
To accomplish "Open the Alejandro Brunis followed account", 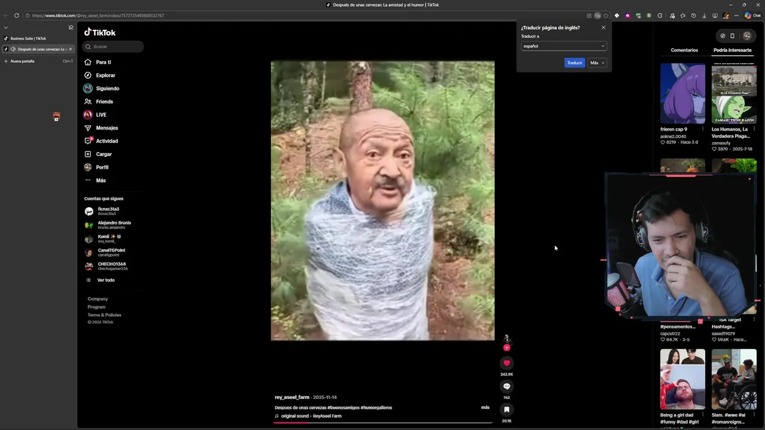I will click(x=108, y=225).
